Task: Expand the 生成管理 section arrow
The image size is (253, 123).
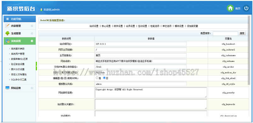Action: pos(32,33)
